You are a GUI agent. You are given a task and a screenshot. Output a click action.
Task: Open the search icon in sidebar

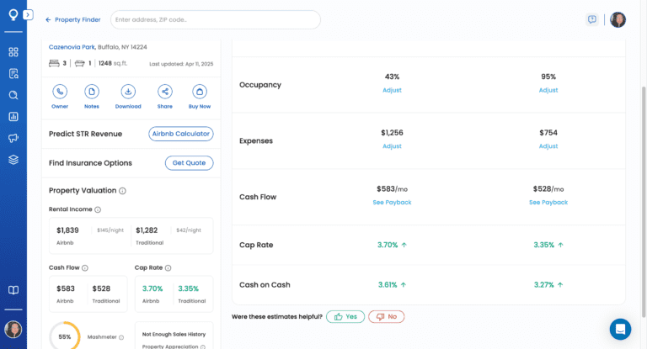point(13,95)
